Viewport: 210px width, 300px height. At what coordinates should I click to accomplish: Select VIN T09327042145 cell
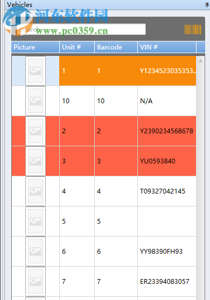[167, 191]
